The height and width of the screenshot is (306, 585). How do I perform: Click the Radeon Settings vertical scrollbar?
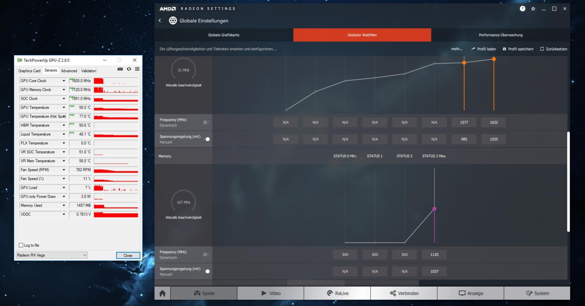click(x=568, y=182)
